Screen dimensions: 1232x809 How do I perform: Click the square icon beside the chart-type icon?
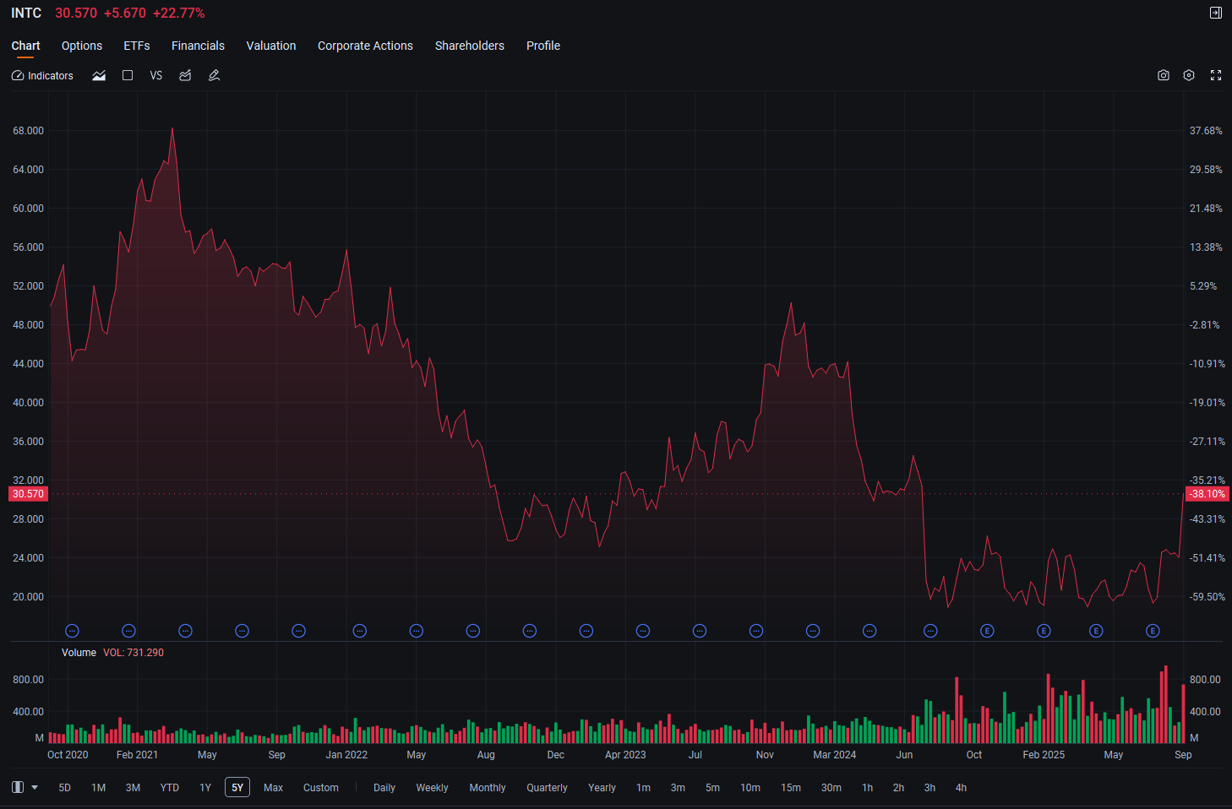tap(128, 75)
